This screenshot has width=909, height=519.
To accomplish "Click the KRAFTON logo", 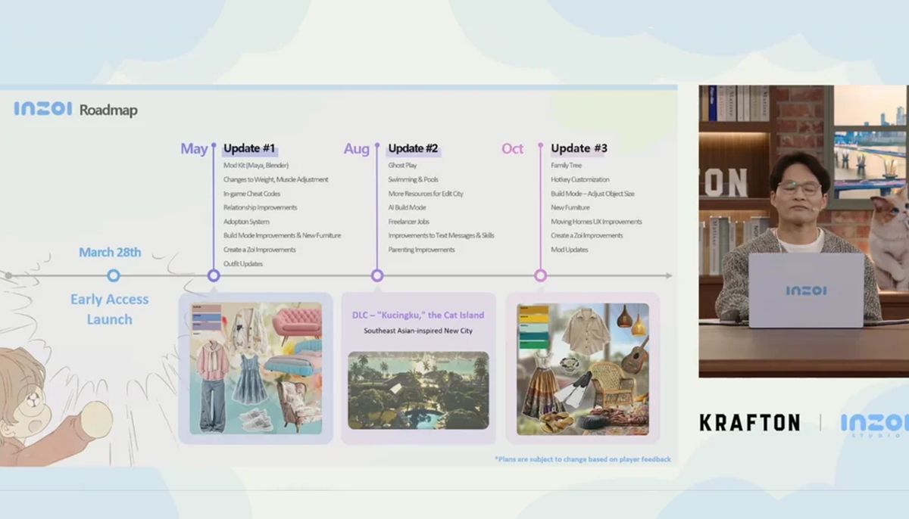I will 749,423.
